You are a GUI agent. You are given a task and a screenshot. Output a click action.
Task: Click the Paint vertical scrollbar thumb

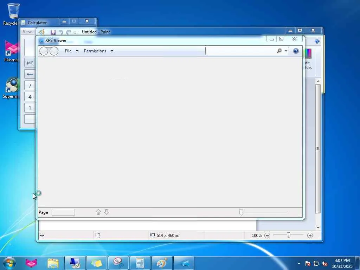click(x=318, y=149)
